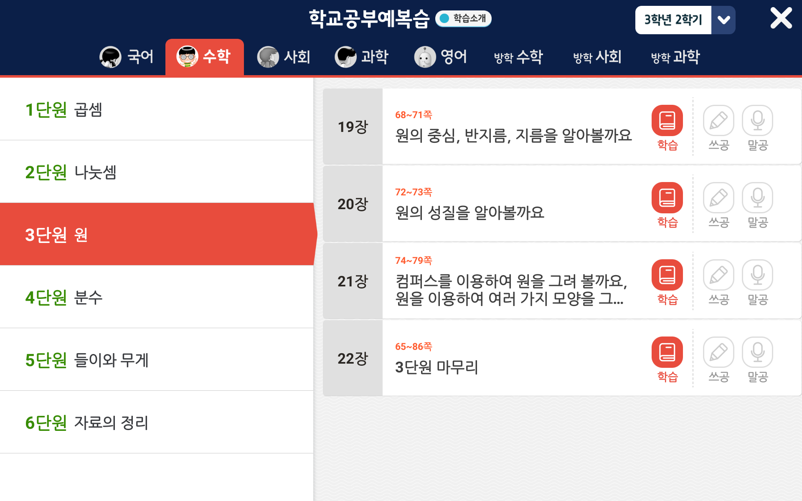Tap the 말공 microphone icon for 21장
Image resolution: width=802 pixels, height=501 pixels.
pyautogui.click(x=757, y=275)
